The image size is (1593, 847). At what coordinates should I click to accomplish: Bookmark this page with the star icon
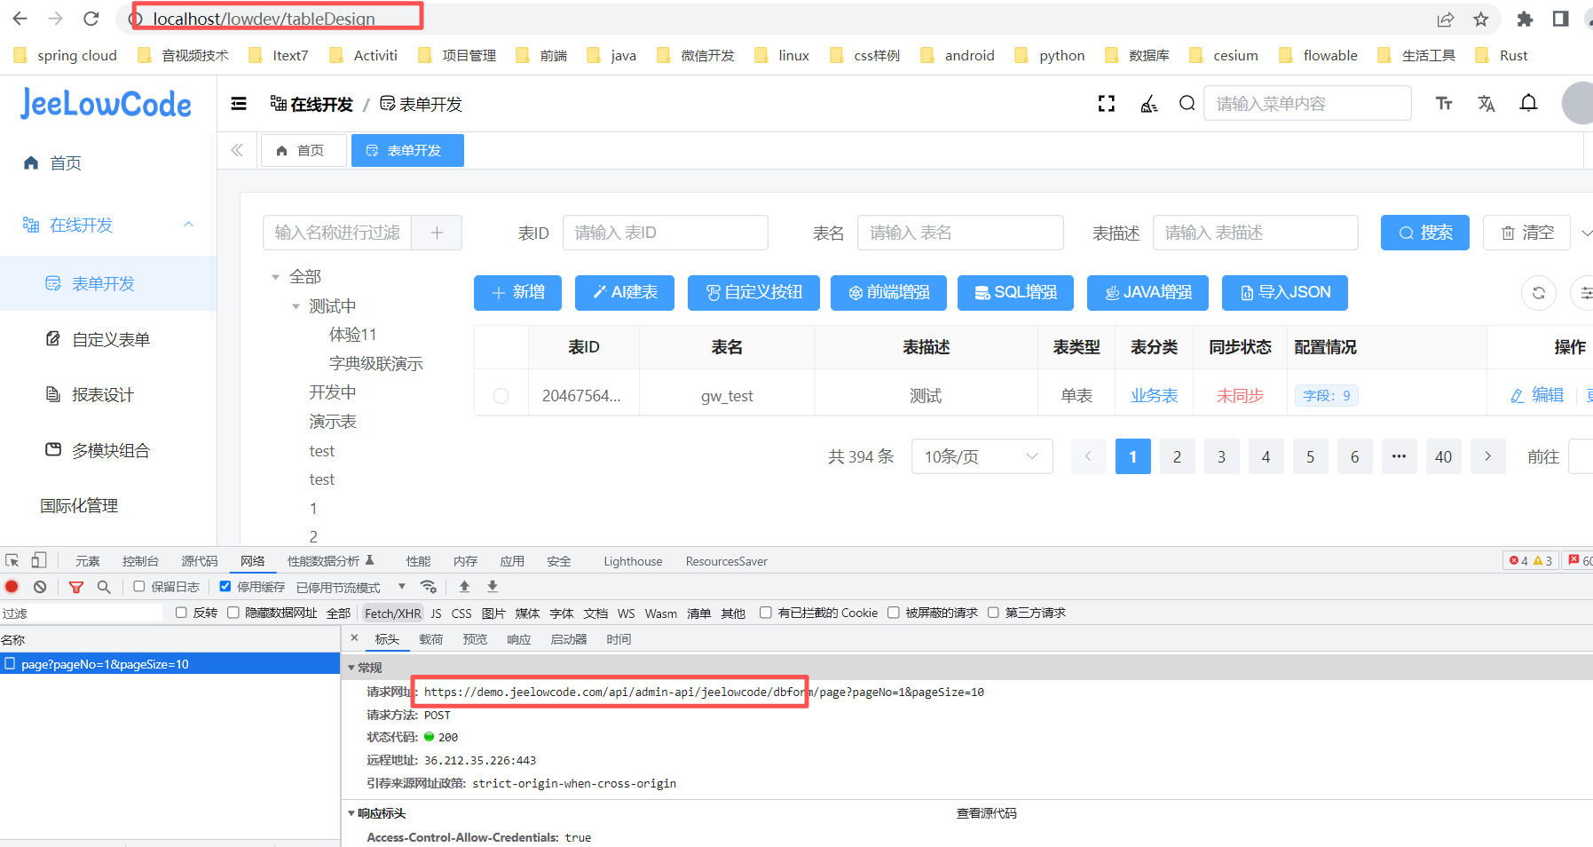pos(1480,19)
